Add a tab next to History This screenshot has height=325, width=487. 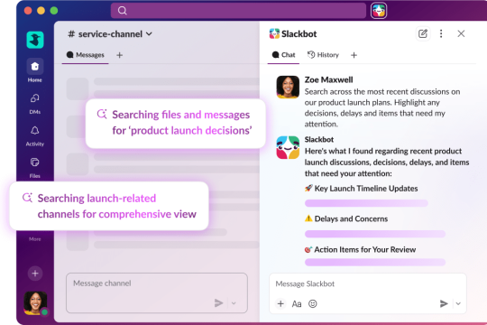(354, 55)
